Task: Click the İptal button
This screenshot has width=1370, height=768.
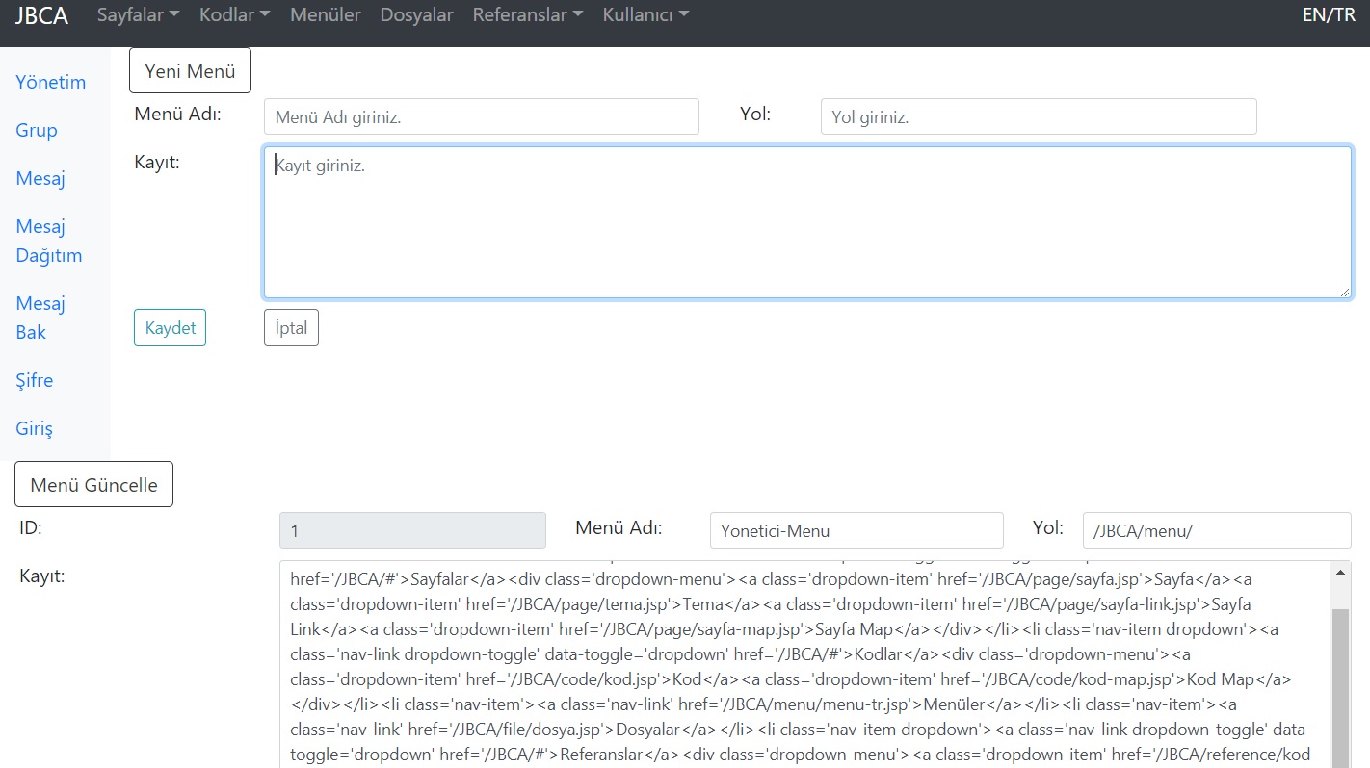Action: click(291, 327)
